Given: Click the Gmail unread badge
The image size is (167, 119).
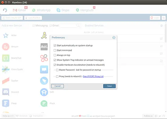Looking at the screenshot, I should [26, 8].
